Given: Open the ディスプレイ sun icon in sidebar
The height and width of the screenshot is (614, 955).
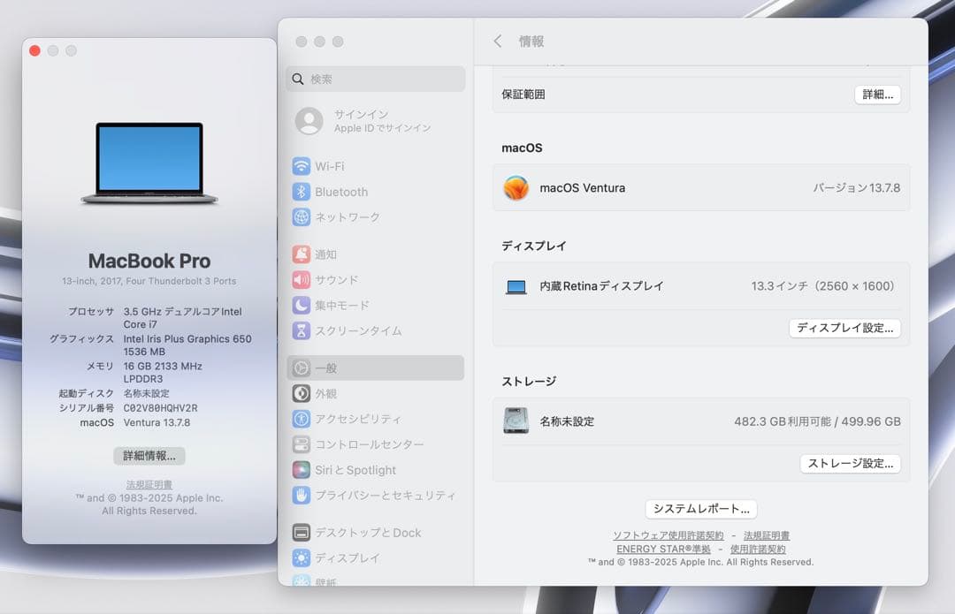Looking at the screenshot, I should [x=301, y=558].
